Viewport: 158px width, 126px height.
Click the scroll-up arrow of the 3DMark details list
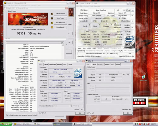(63, 43)
